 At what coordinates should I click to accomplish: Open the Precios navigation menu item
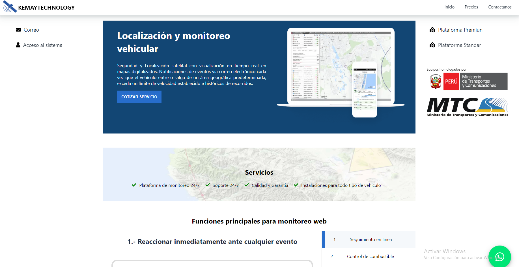tap(471, 7)
